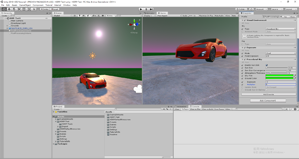The width and height of the screenshot is (299, 159).
Task: Open the sky Type dropdown (Procedural Sky)
Action: (281, 29)
